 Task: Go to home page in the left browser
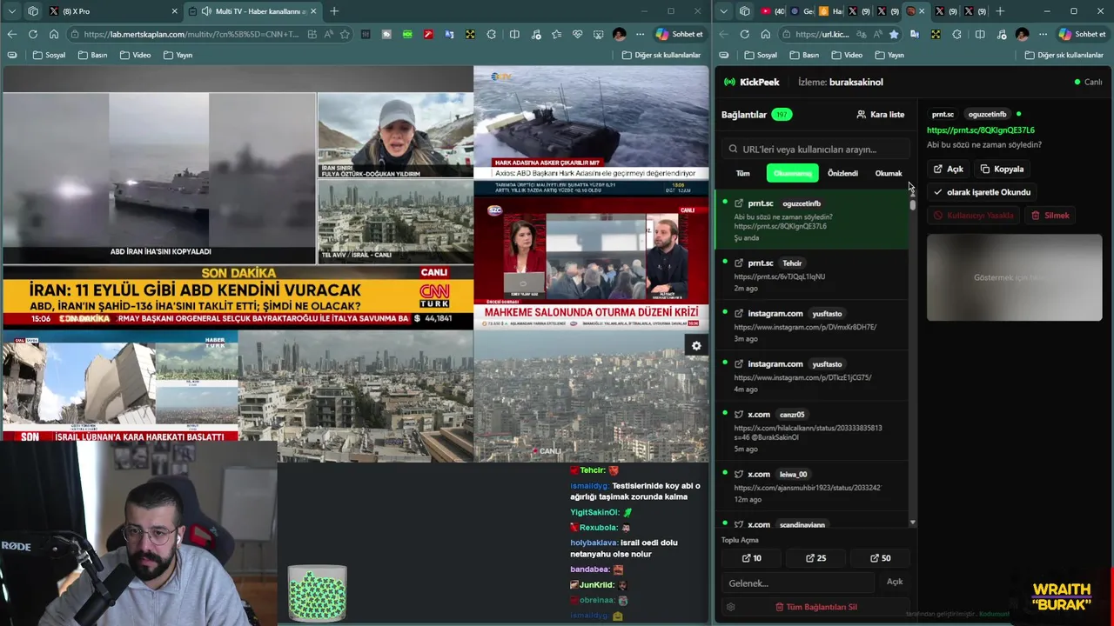pyautogui.click(x=54, y=34)
